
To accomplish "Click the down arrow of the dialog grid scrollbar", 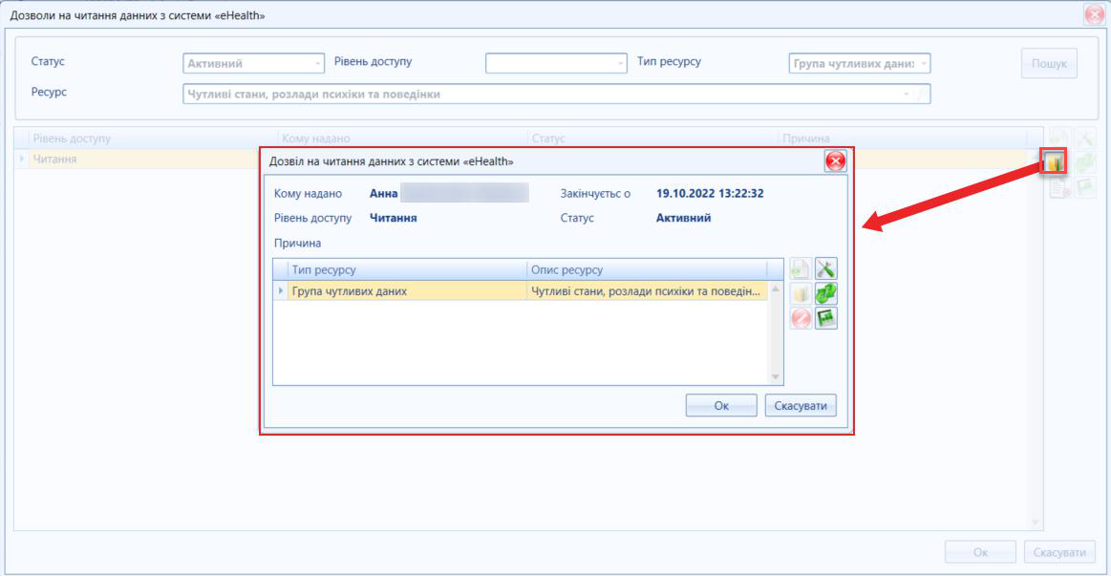I will pos(775,377).
